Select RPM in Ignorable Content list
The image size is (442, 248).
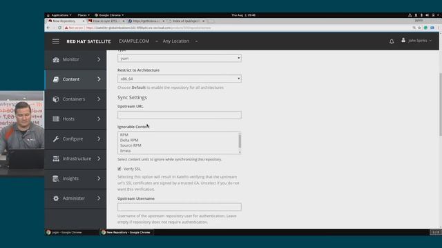124,135
